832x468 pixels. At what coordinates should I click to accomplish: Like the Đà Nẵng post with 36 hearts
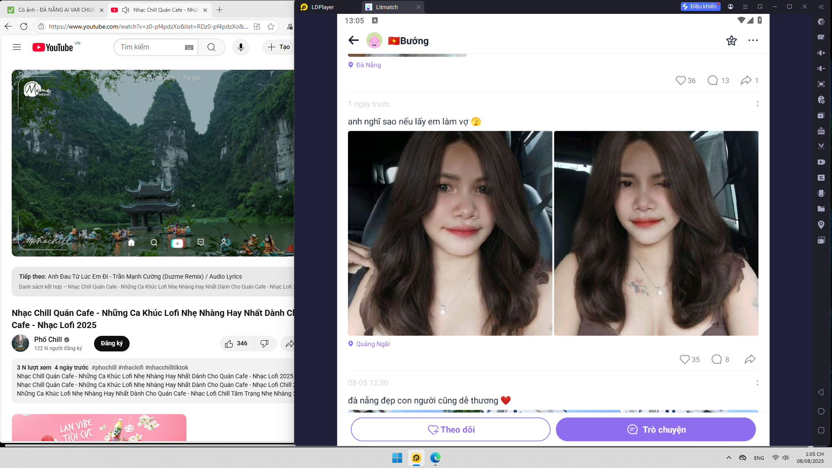[x=681, y=81]
